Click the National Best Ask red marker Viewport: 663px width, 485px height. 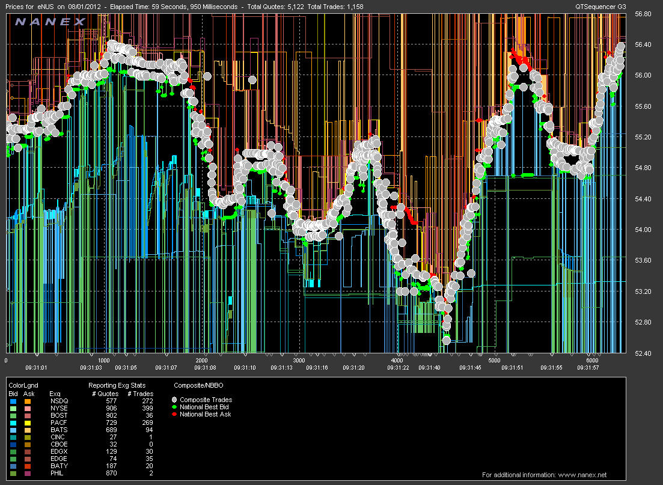(174, 414)
